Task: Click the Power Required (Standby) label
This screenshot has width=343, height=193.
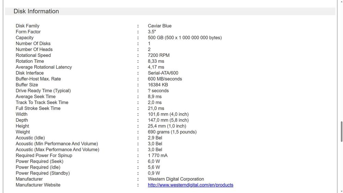Action: [43, 173]
